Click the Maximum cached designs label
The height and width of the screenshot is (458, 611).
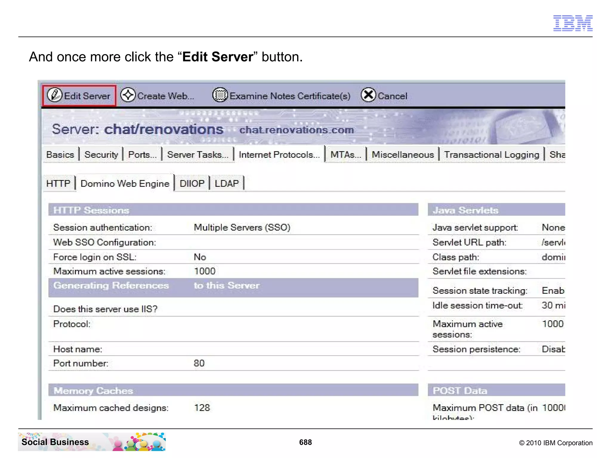coord(111,408)
